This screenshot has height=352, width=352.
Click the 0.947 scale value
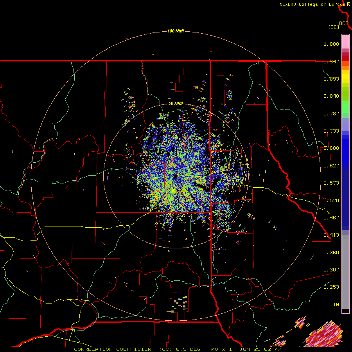[331, 61]
